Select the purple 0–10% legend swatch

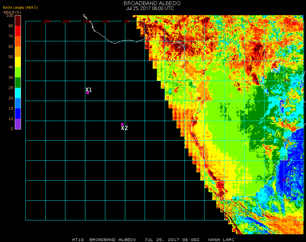(x=18, y=124)
